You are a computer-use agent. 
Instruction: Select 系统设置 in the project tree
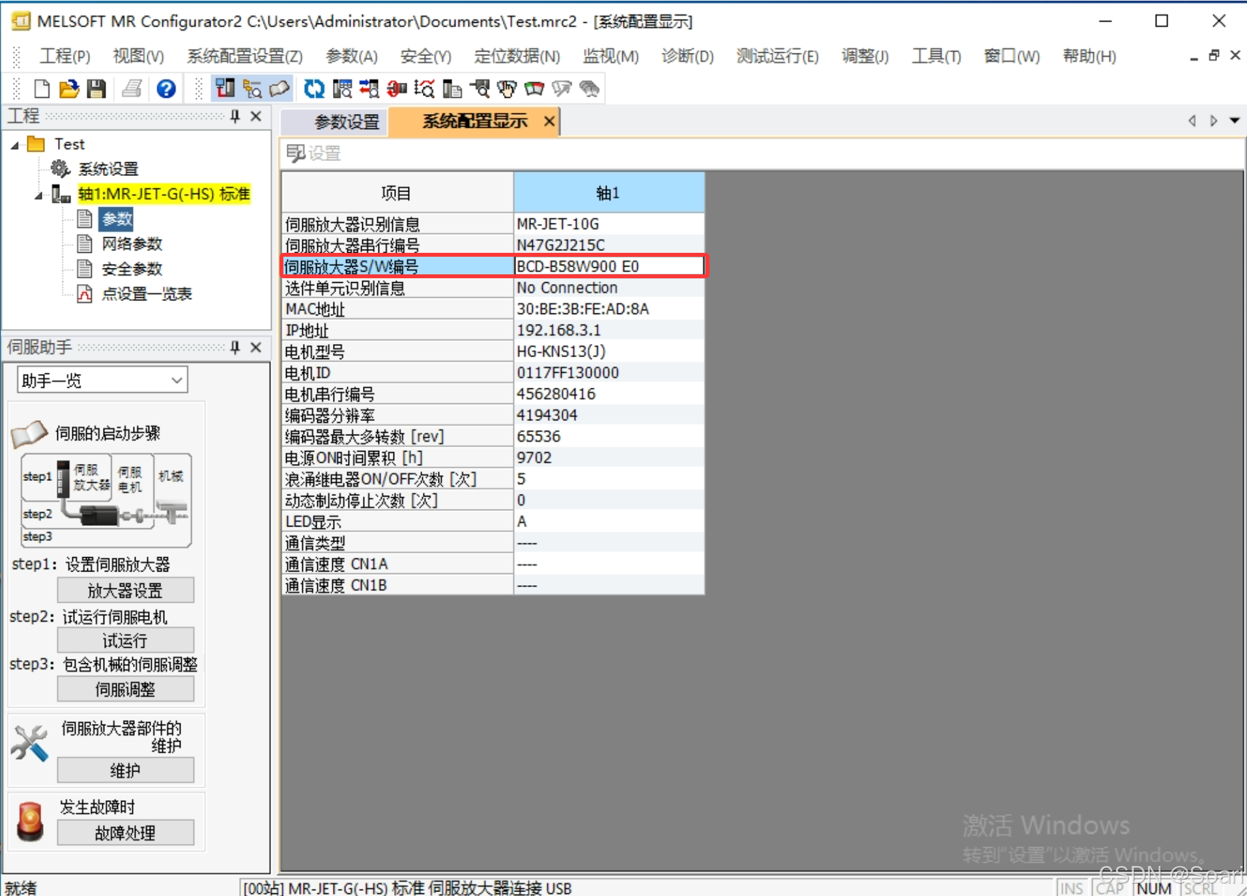[108, 169]
